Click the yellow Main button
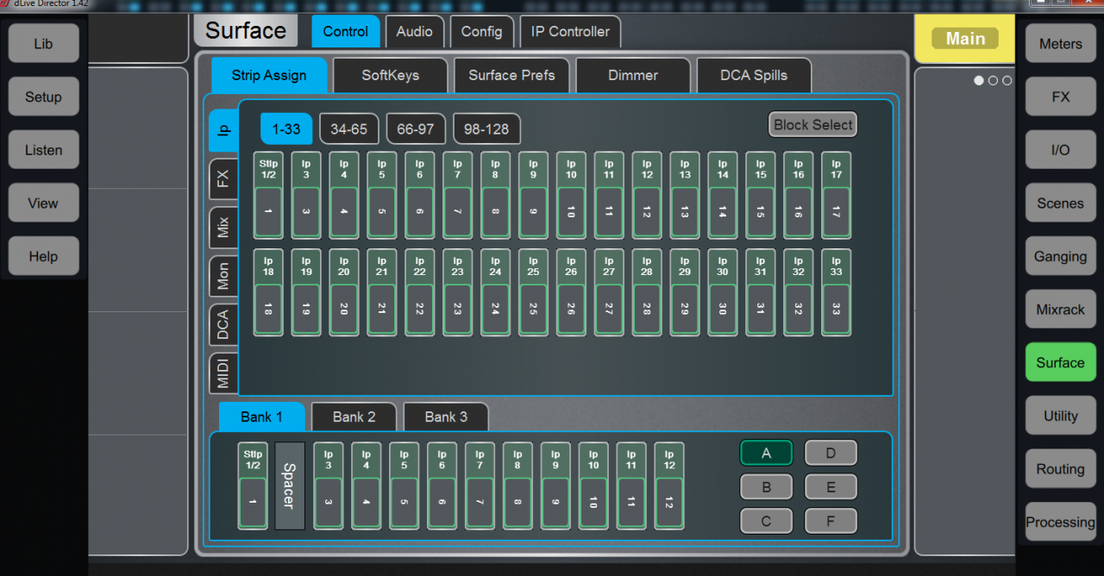This screenshot has width=1104, height=576. [965, 39]
